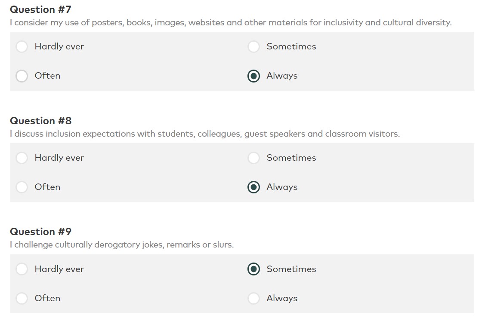Viewport: 482px width, 324px height.
Task: Click the Question #8 heading
Action: tap(40, 121)
